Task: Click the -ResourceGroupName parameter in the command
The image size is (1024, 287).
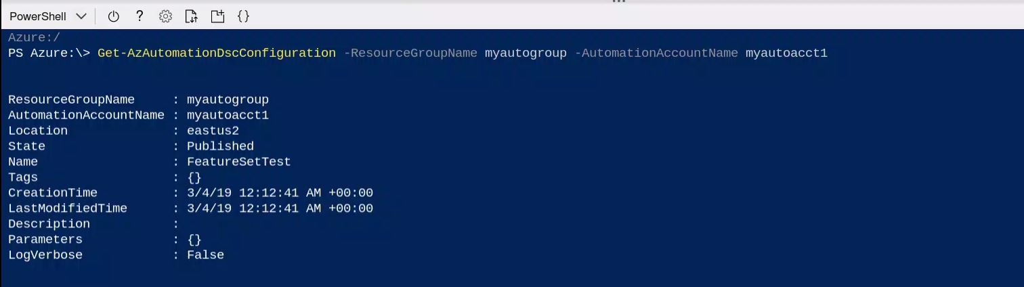Action: point(410,53)
